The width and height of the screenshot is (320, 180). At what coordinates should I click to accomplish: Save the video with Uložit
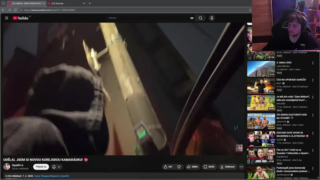209,167
